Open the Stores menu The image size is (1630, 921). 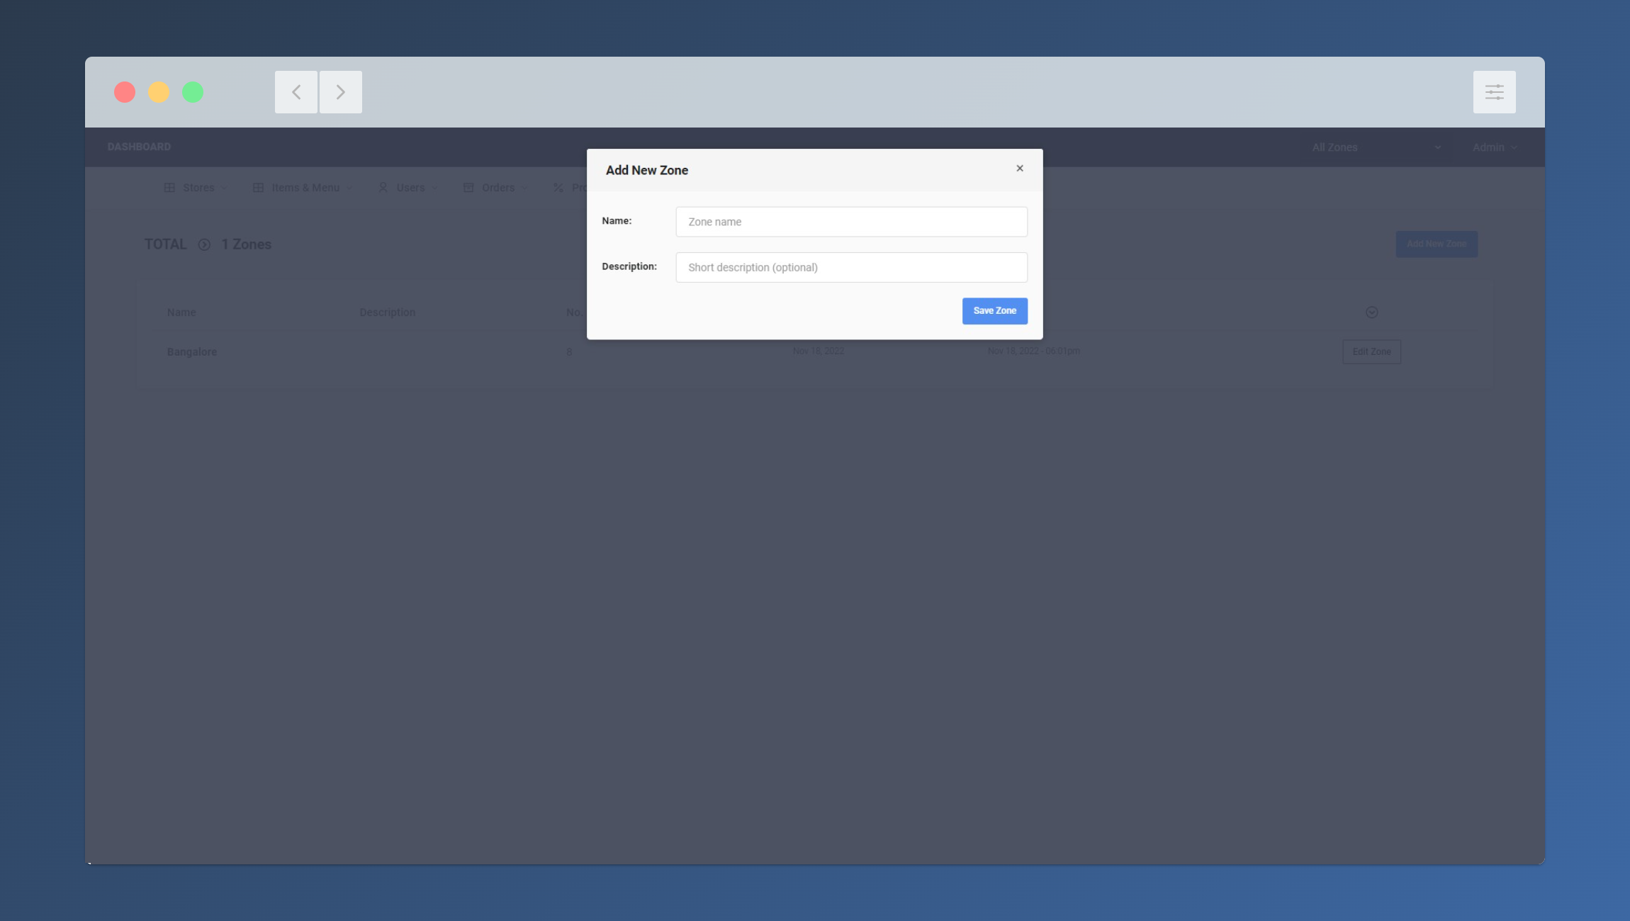pos(196,188)
